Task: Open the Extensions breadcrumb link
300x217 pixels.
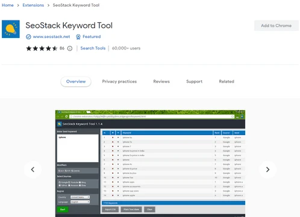Action: click(33, 5)
